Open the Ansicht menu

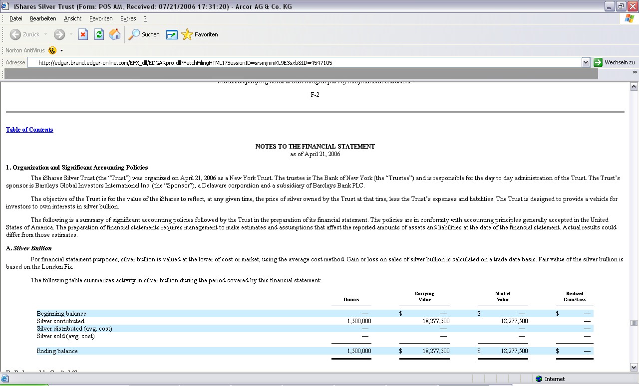pos(72,18)
